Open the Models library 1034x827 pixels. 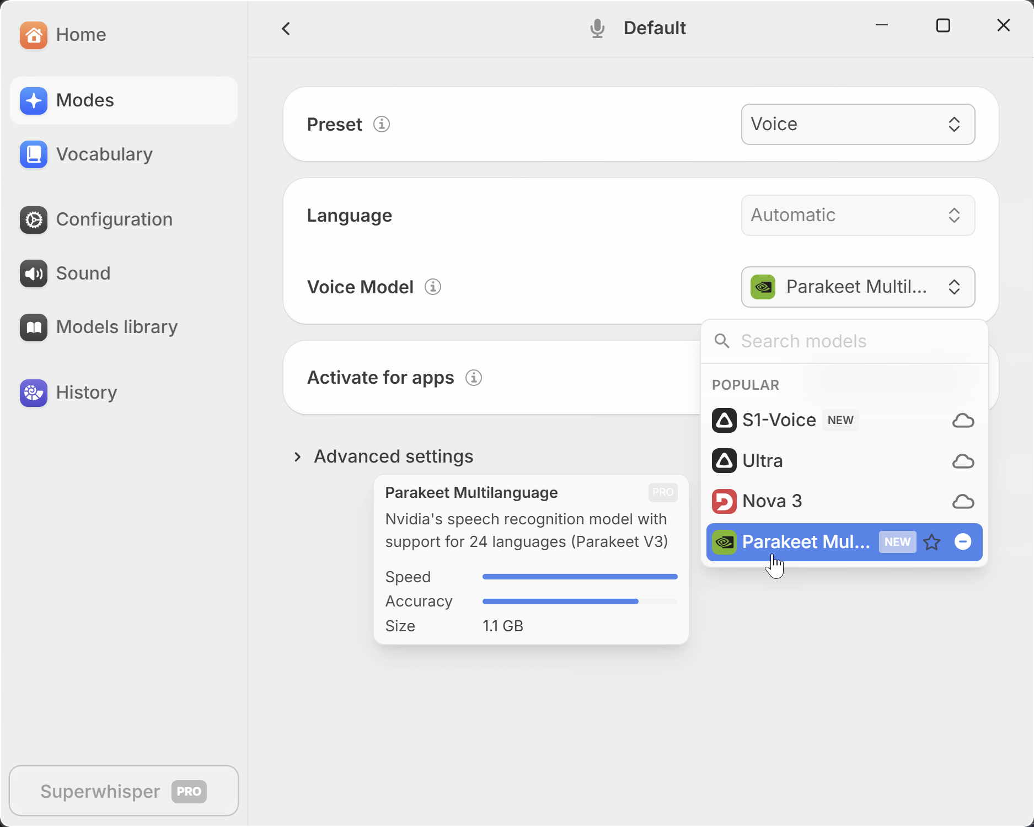pyautogui.click(x=124, y=327)
